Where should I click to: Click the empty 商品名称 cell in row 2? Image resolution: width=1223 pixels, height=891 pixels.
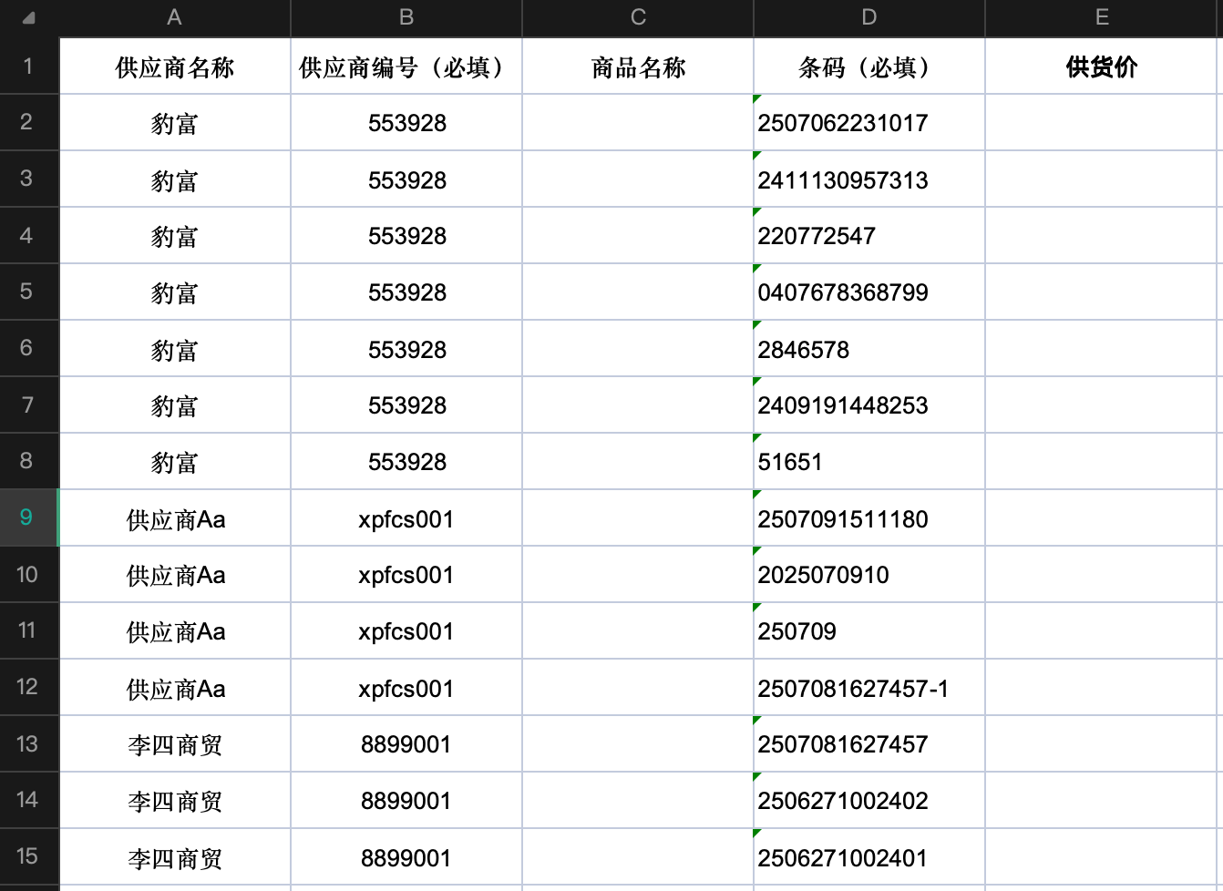coord(636,123)
